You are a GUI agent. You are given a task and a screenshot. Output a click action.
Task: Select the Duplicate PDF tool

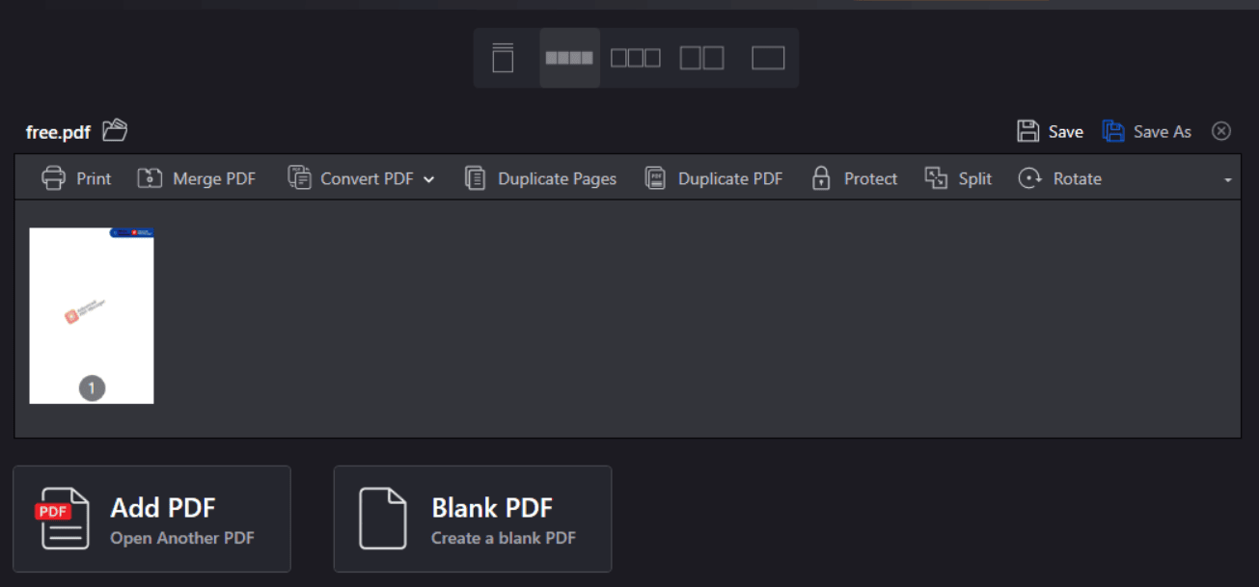[713, 178]
